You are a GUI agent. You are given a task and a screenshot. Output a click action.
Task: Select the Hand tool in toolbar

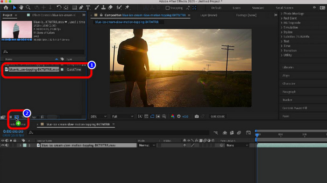pyautogui.click(x=21, y=8)
